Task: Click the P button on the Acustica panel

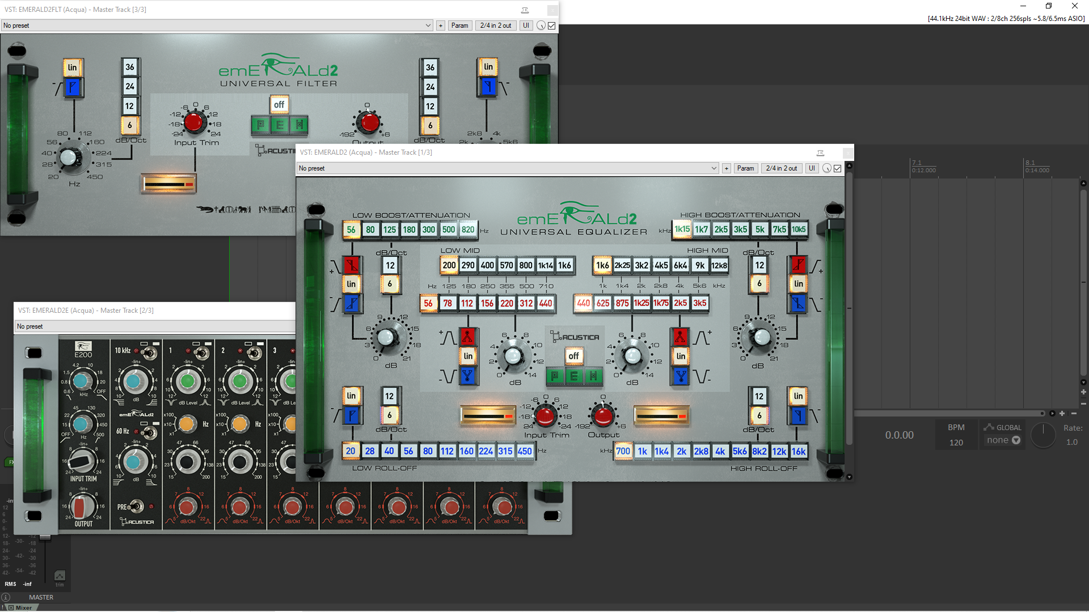Action: [554, 376]
